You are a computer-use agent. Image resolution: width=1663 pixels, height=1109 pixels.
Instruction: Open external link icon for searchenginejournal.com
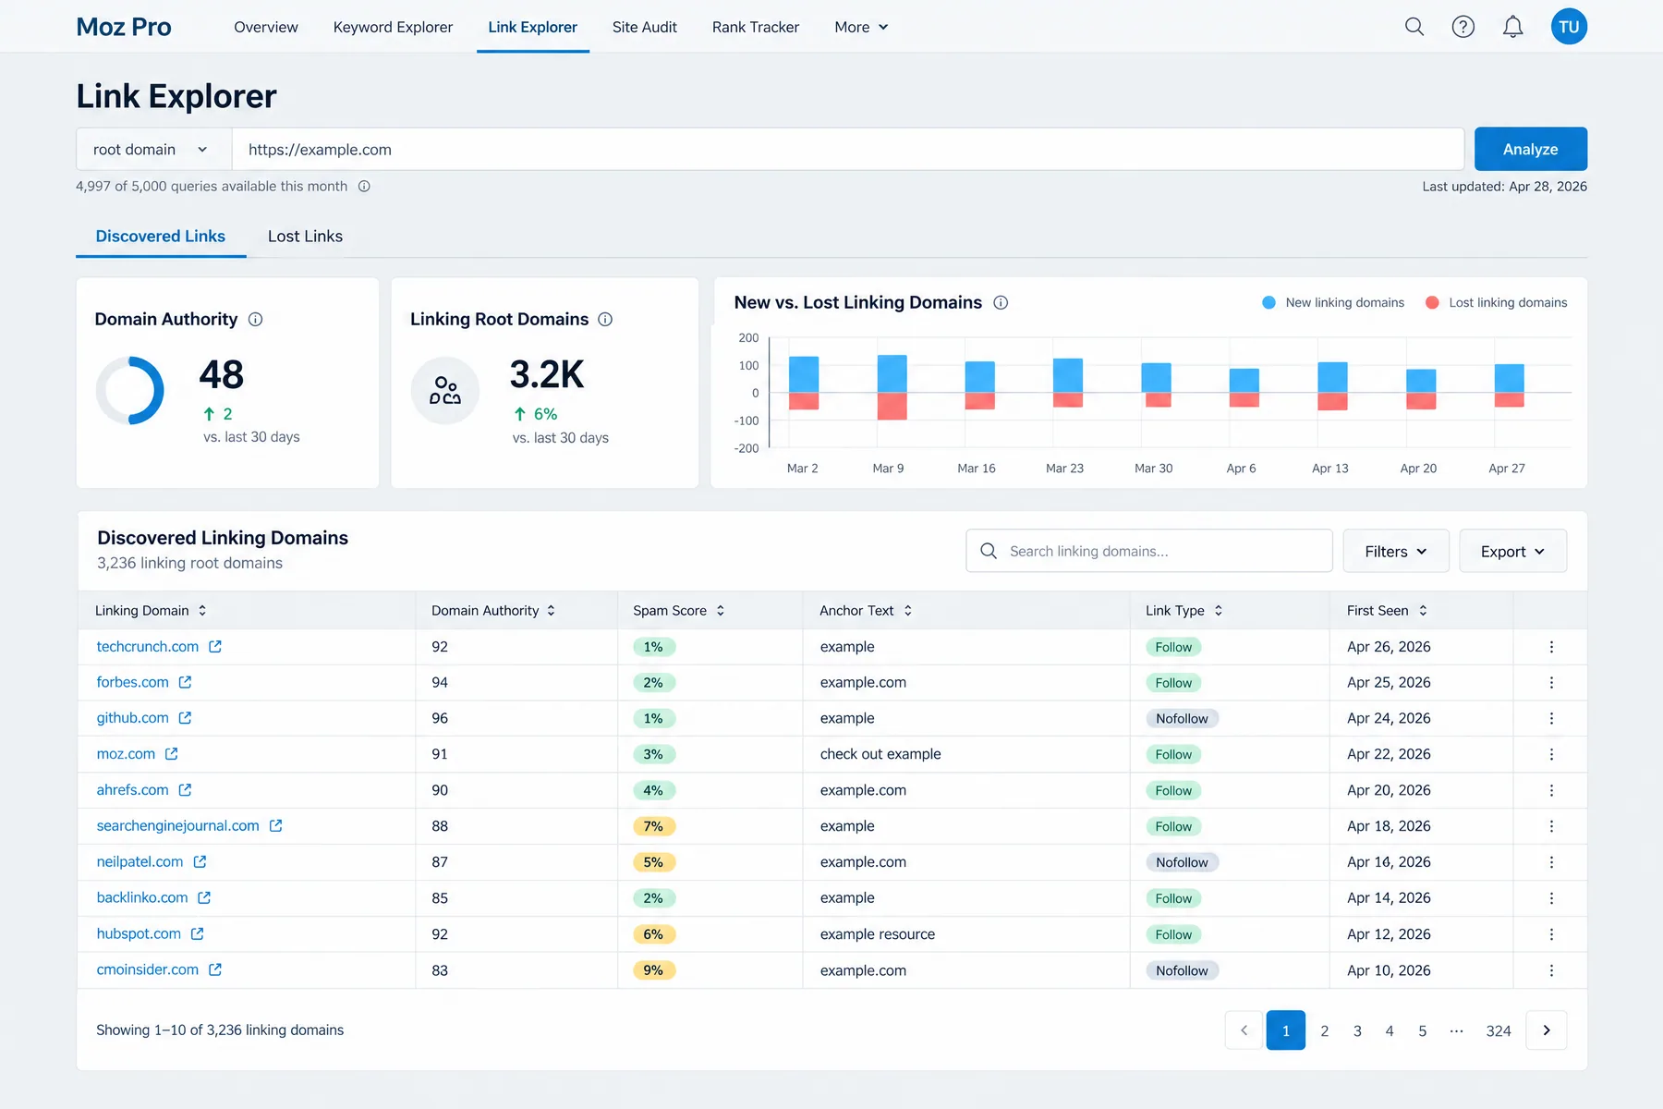coord(275,826)
